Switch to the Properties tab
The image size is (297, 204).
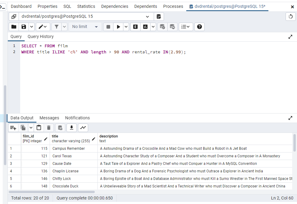(x=47, y=6)
